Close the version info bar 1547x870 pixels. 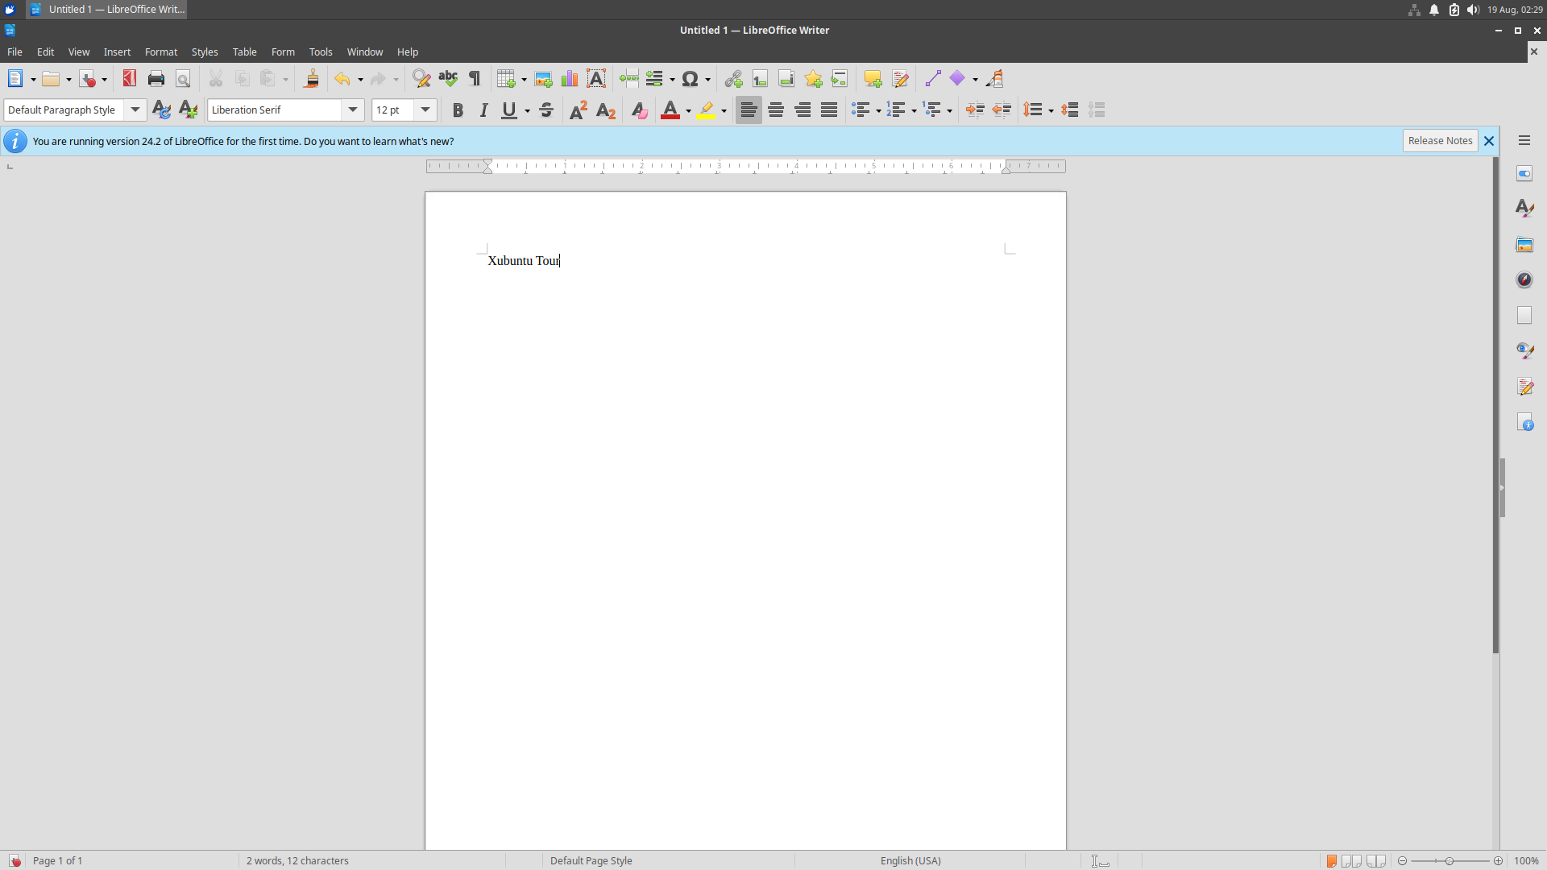pos(1489,141)
